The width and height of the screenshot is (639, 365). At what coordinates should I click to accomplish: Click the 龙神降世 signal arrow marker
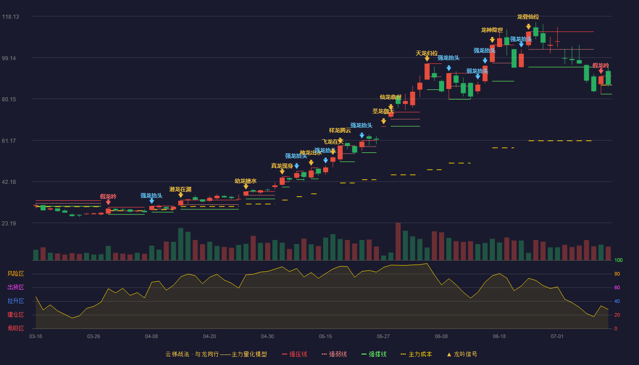[492, 40]
